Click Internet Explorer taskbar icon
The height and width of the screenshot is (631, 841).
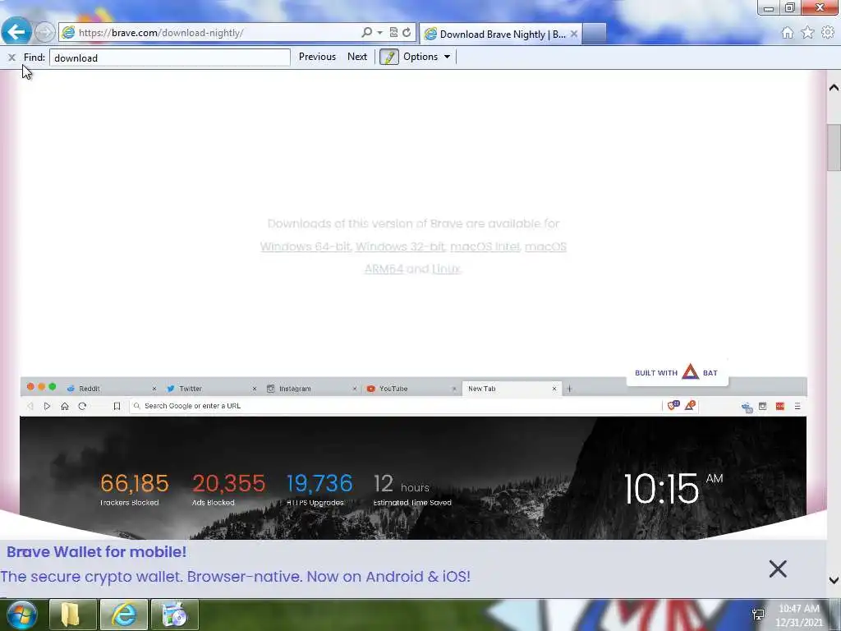pos(124,615)
